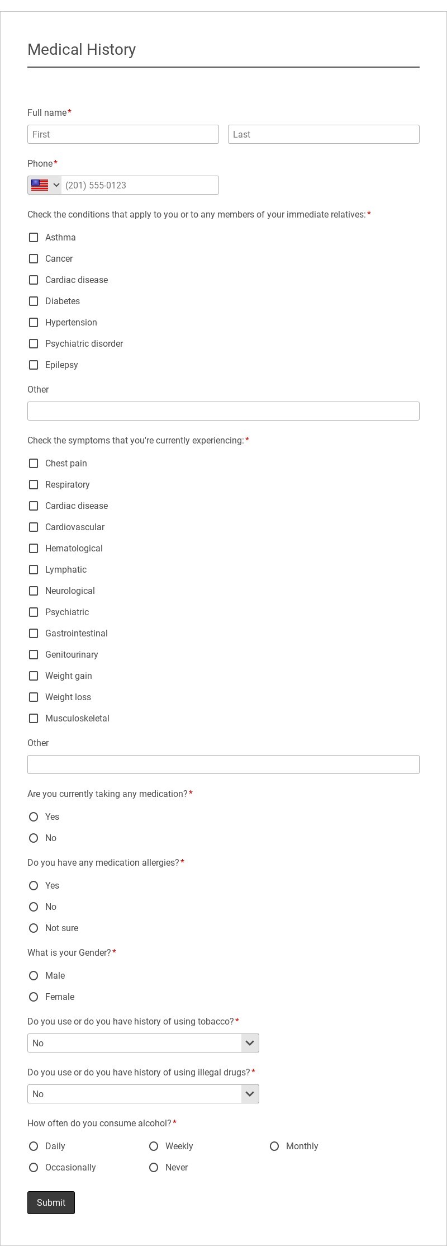This screenshot has height=1246, width=447.
Task: Select Never for alcohol consumption
Action: pyautogui.click(x=154, y=1168)
